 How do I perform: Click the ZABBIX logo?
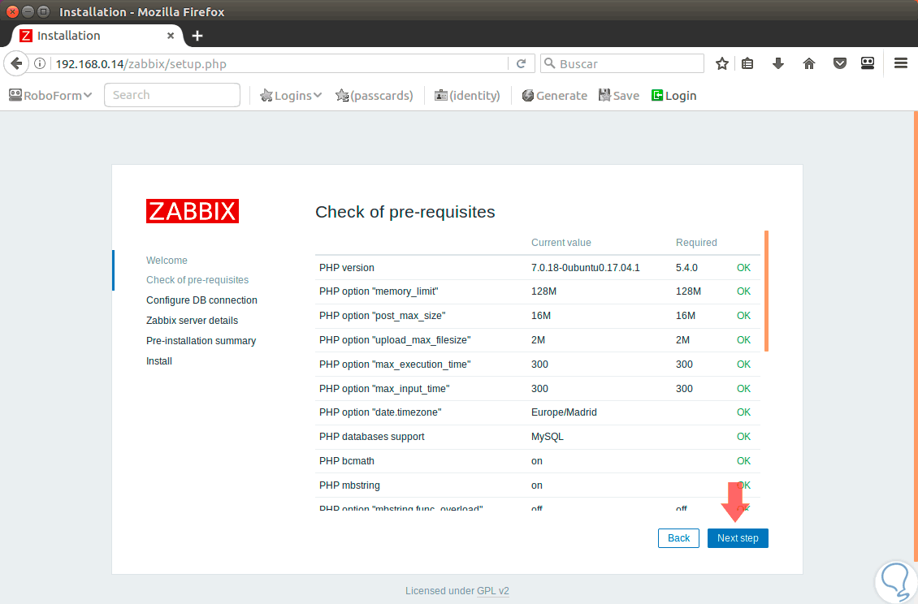[x=193, y=211]
